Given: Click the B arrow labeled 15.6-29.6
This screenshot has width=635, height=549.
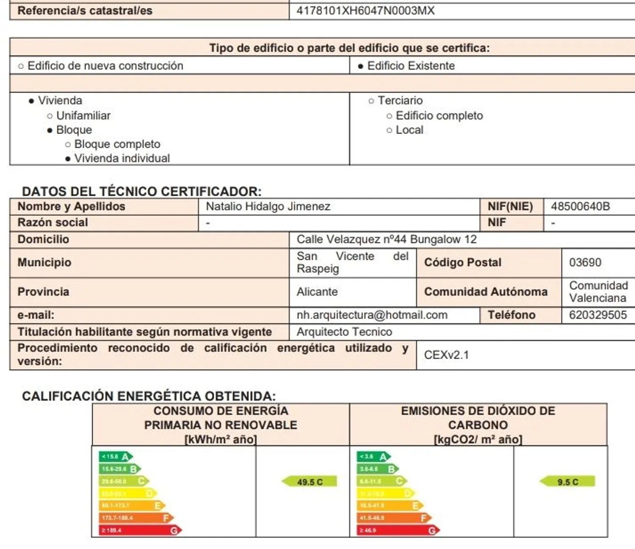Looking at the screenshot, I should coord(120,469).
